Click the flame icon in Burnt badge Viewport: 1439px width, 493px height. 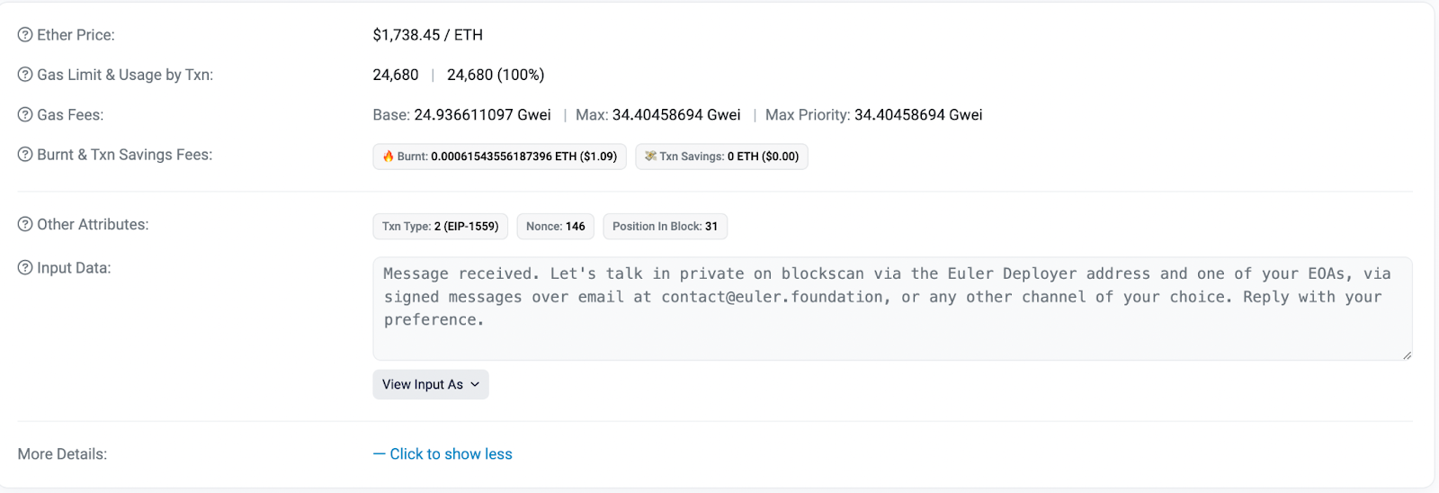click(x=389, y=157)
